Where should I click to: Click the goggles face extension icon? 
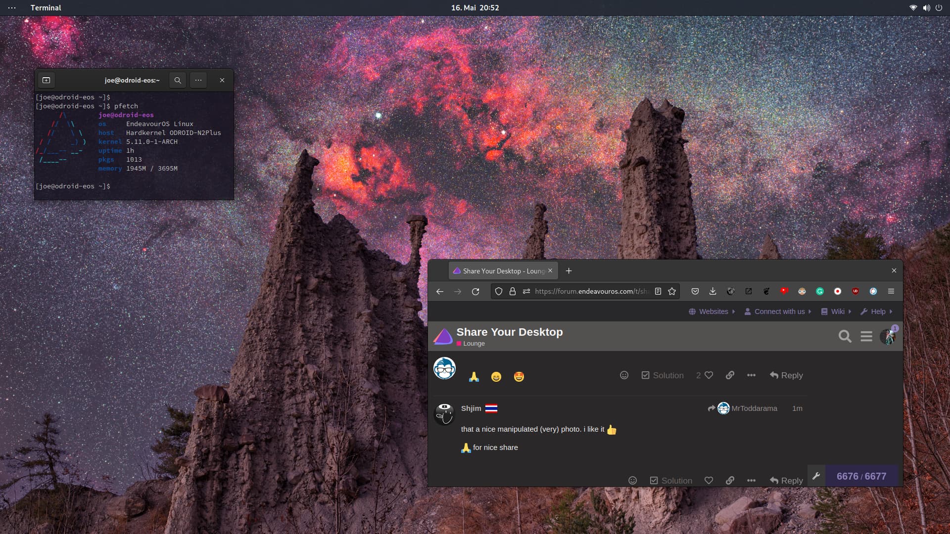(x=802, y=291)
